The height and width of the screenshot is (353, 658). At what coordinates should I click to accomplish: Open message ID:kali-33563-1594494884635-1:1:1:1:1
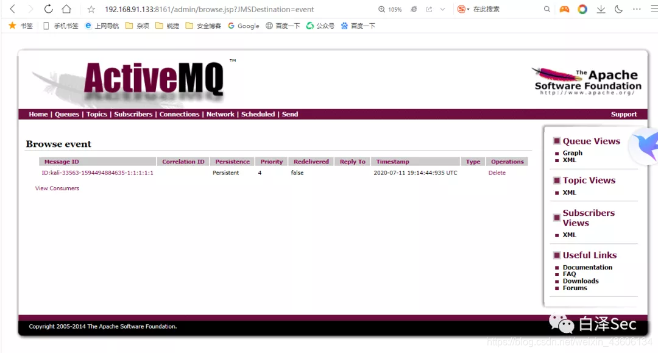97,173
